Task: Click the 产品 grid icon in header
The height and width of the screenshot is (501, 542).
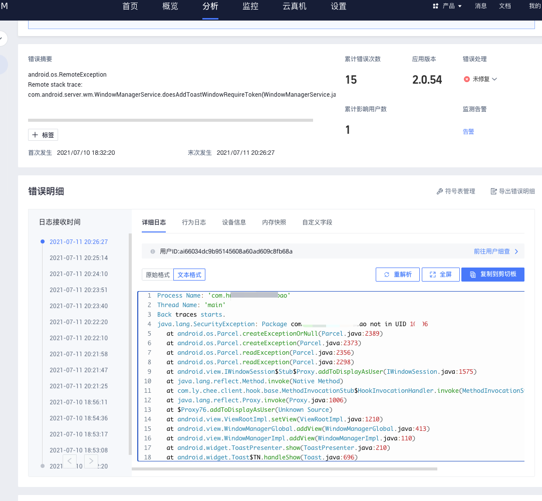Action: click(x=435, y=6)
